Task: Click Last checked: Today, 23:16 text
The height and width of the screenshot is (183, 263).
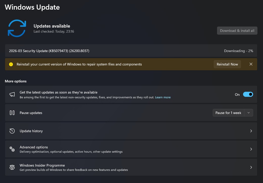Action: pos(54,31)
